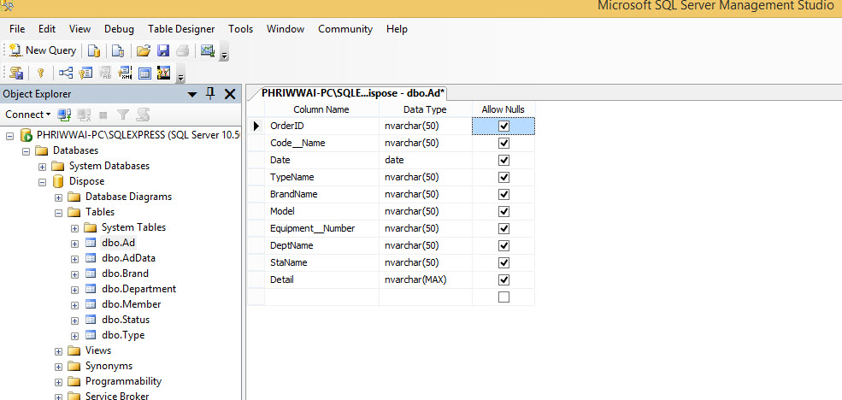This screenshot has height=400, width=842.
Task: Click the Filter funnel icon
Action: coord(123,115)
